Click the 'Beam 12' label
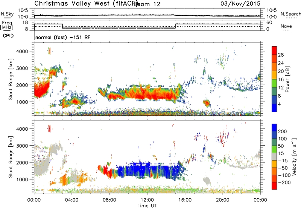Viewport: 301px width, 208px height. click(x=147, y=4)
